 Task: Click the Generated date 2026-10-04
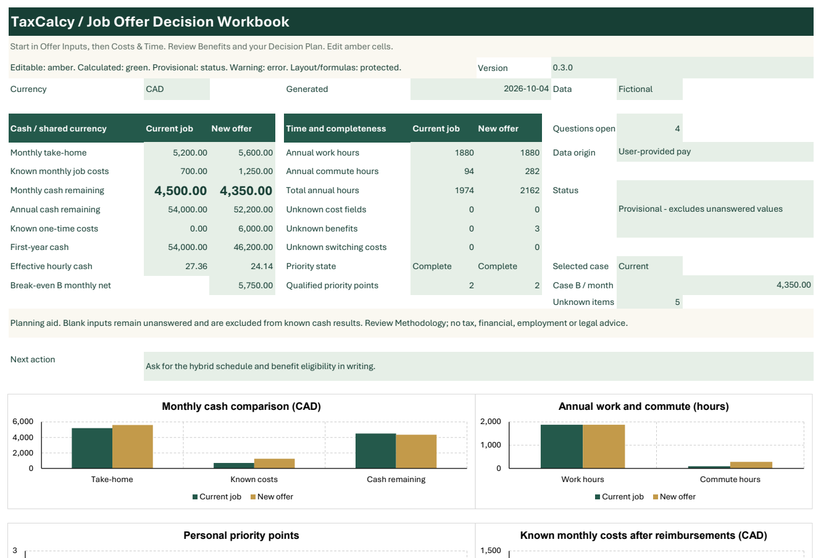coord(480,89)
